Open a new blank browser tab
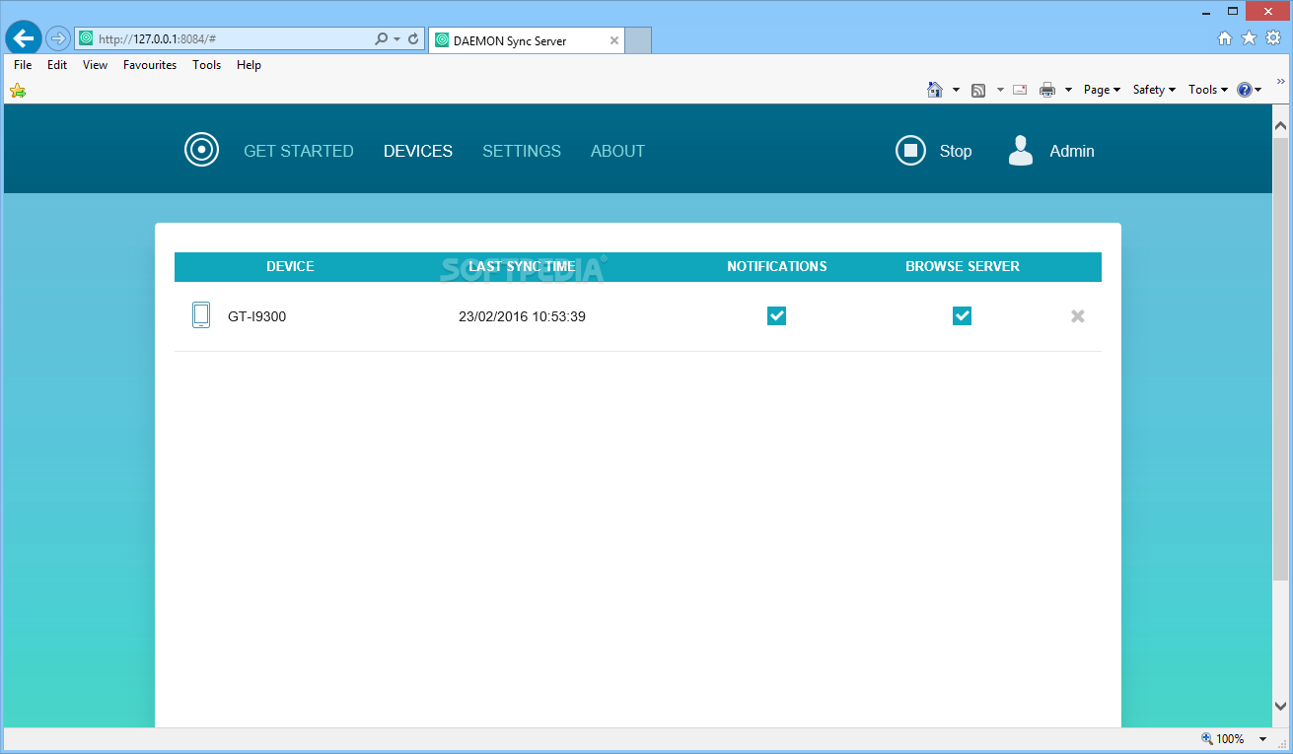 pos(638,40)
